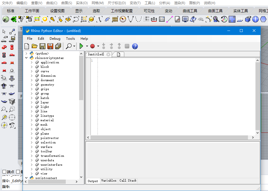Click the Find magnifier icon in the Python editor
The image size is (268, 191).
pyautogui.click(x=69, y=46)
